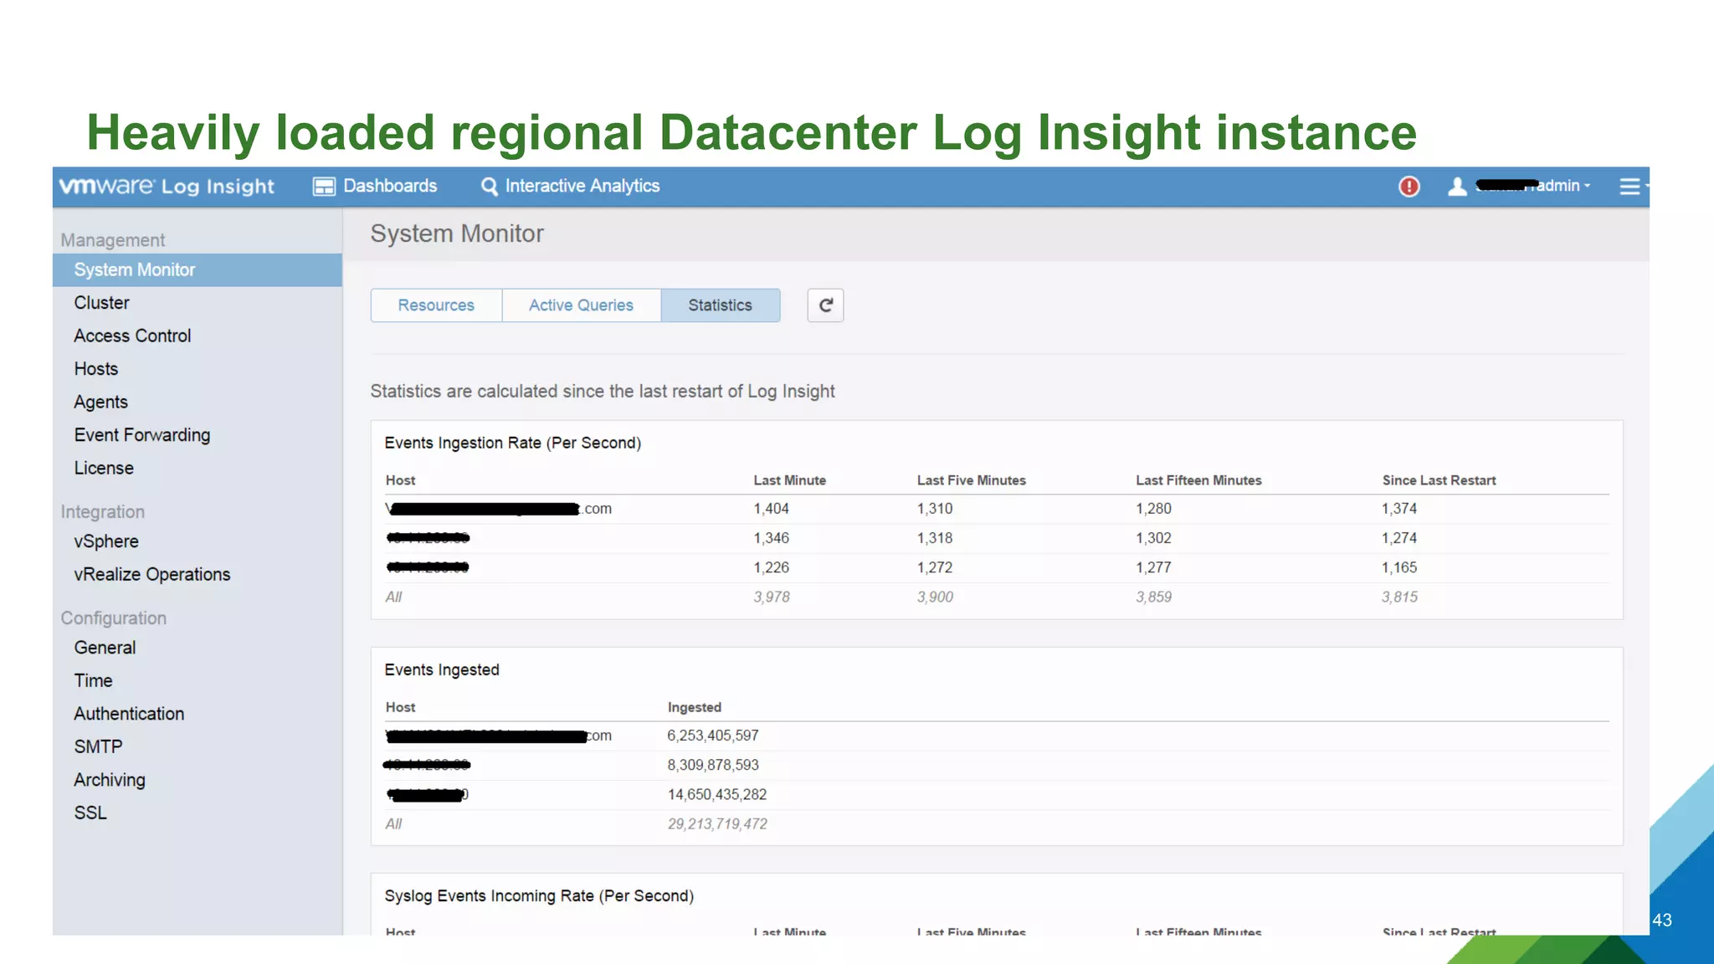Open Time configuration
The height and width of the screenshot is (964, 1714).
tap(93, 681)
